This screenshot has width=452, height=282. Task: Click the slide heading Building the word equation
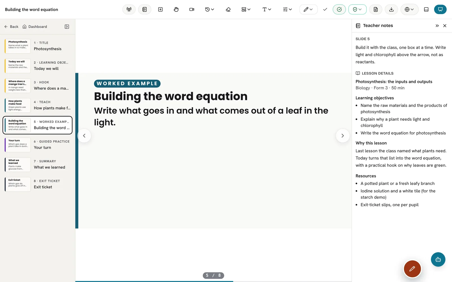pos(171,96)
